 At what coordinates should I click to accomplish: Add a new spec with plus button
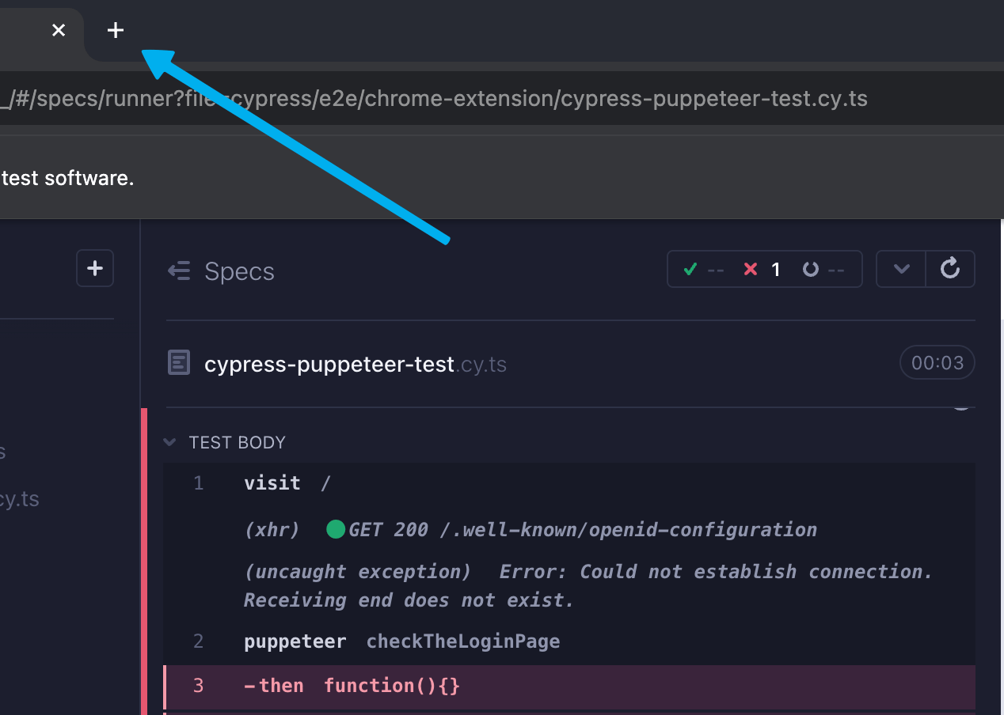95,269
